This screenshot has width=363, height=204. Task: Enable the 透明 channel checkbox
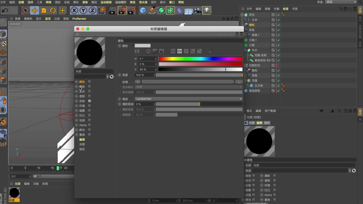[89, 96]
